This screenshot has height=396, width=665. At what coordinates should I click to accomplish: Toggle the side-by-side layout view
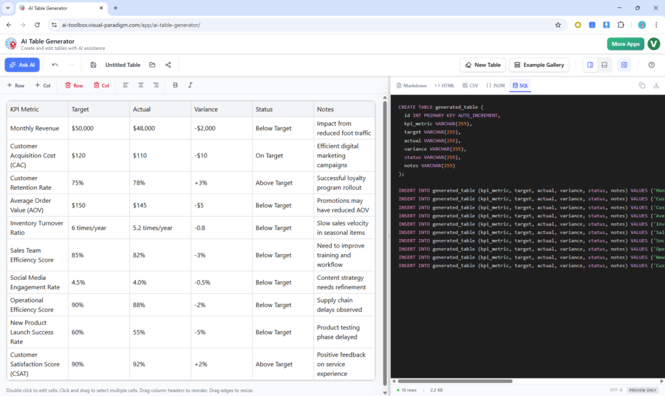(x=590, y=65)
